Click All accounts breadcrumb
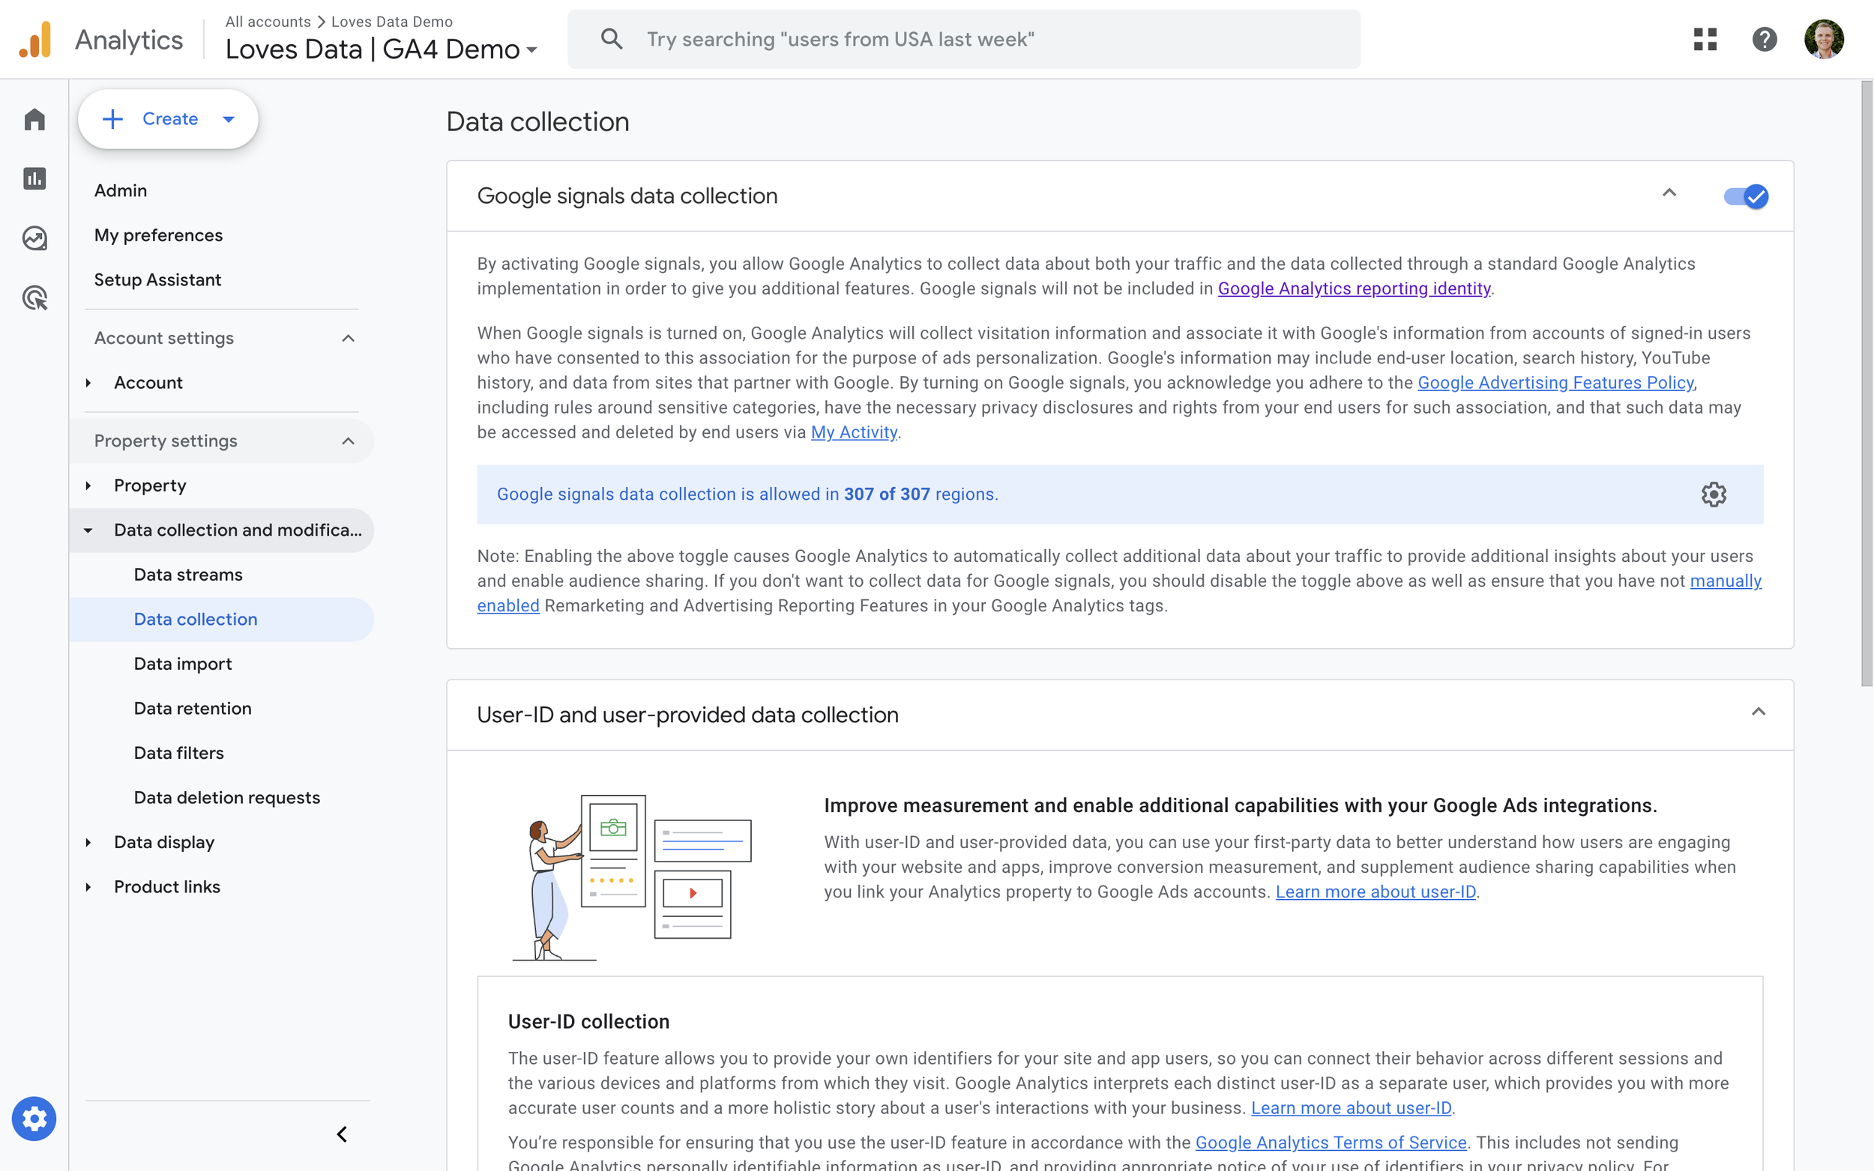The image size is (1874, 1171). [x=268, y=22]
